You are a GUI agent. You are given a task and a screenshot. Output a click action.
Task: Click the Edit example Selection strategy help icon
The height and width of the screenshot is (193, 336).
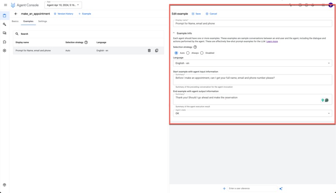pyautogui.click(x=195, y=47)
